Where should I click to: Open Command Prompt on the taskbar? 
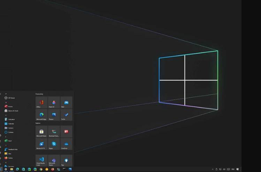[x=64, y=169]
